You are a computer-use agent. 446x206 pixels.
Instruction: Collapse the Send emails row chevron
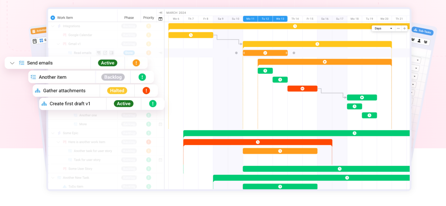coord(12,63)
